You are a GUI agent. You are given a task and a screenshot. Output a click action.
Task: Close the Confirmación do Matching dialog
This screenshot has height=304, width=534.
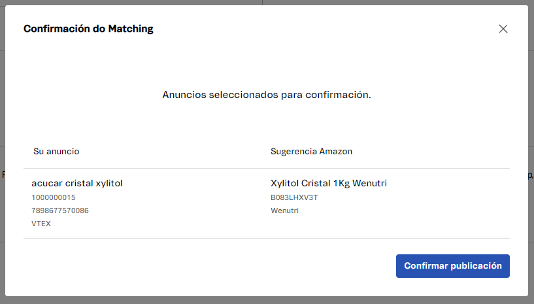click(x=503, y=29)
